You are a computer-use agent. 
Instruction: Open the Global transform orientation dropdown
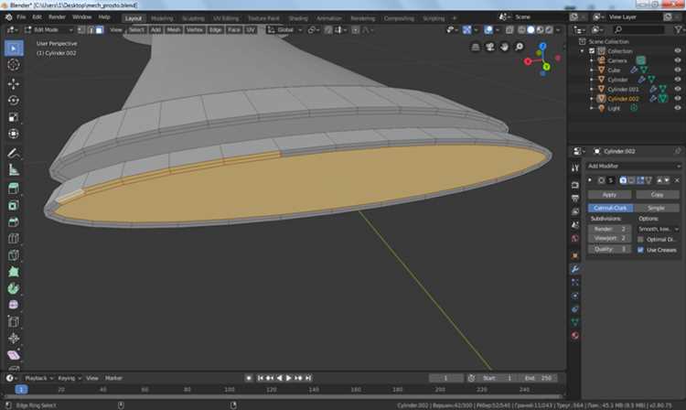click(x=285, y=30)
